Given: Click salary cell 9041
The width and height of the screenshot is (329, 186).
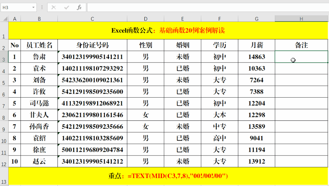Looking at the screenshot, I should tap(257, 138).
